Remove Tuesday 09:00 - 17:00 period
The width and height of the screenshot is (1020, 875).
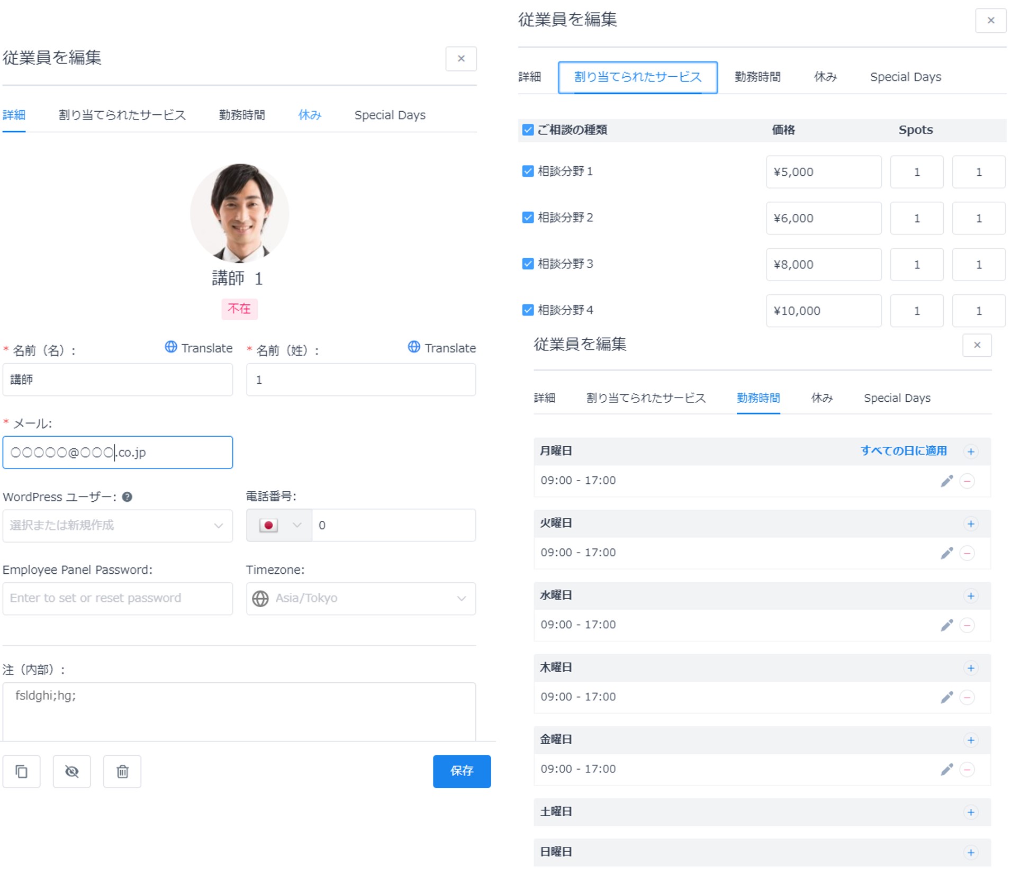point(967,553)
